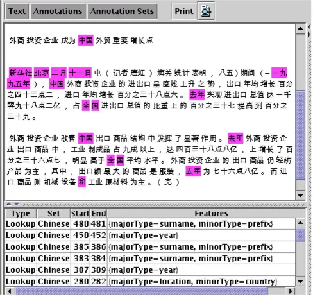The width and height of the screenshot is (313, 301).
Task: Select the Lookup row starting at 385
Action: (x=150, y=247)
